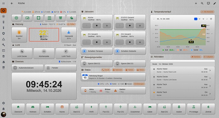Lower the DG Gesamt blinds
The height and width of the screenshot is (118, 219).
click(x=140, y=42)
